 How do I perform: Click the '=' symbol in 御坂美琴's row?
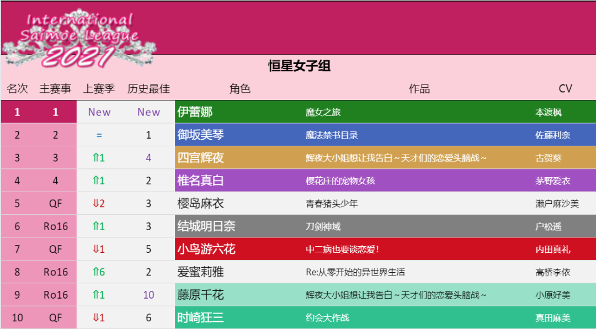pyautogui.click(x=99, y=135)
